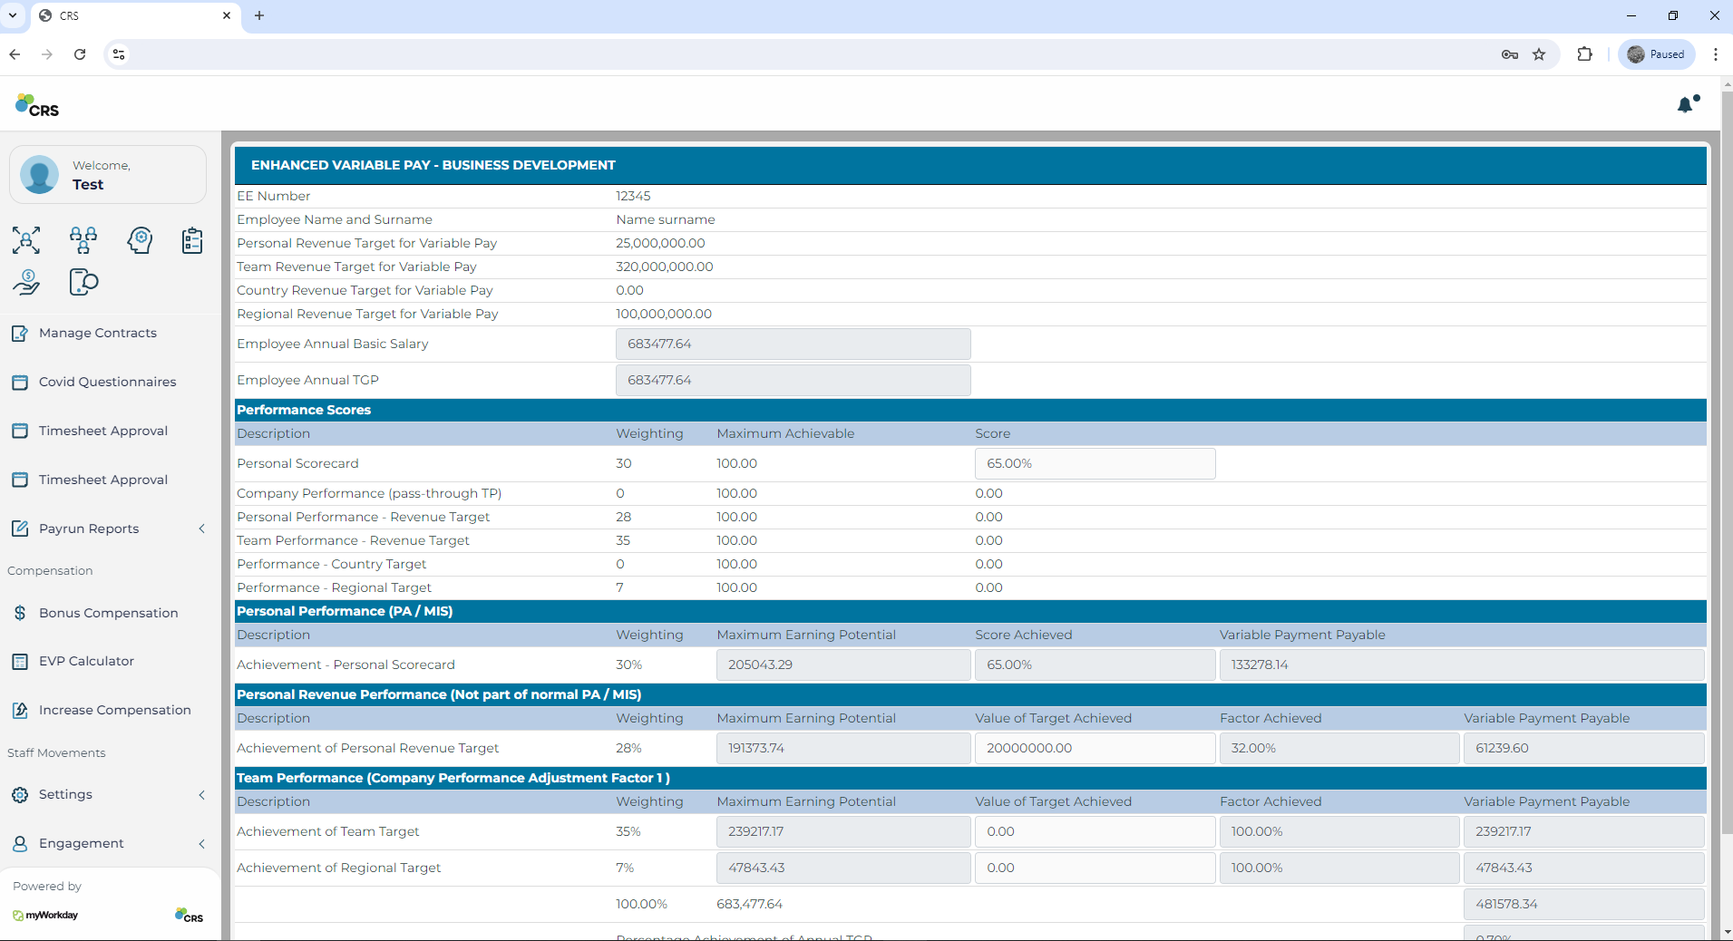
Task: Click the Personal Scorecard Maximum Earning Potential field
Action: pyautogui.click(x=843, y=665)
